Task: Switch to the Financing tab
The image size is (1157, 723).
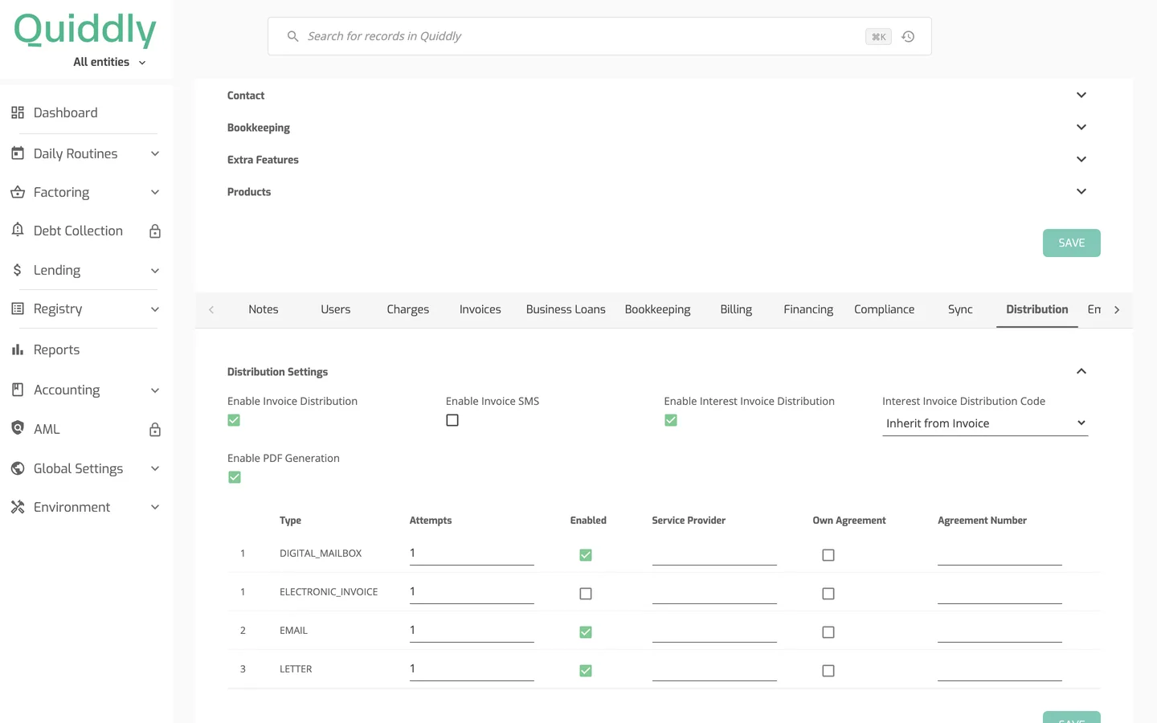Action: pos(808,309)
